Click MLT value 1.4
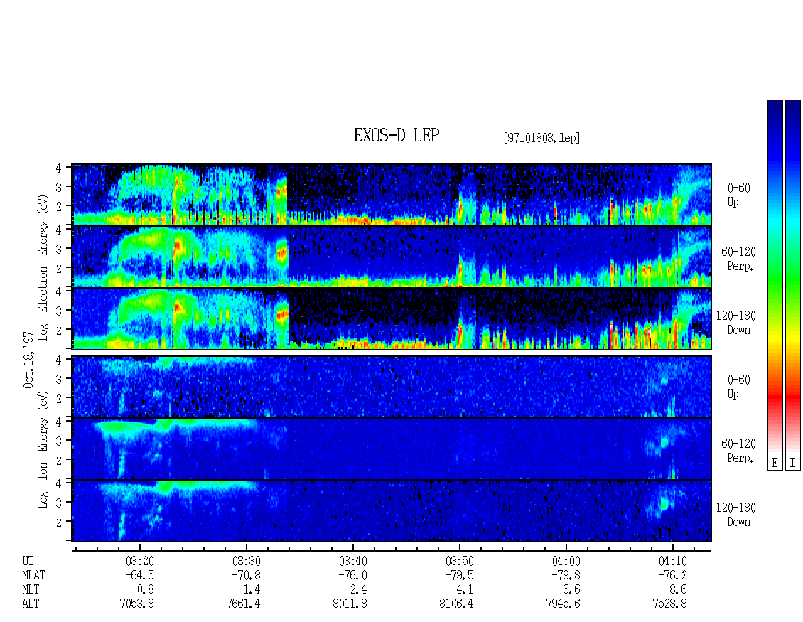Image resolution: width=803 pixels, height=622 pixels. [252, 590]
